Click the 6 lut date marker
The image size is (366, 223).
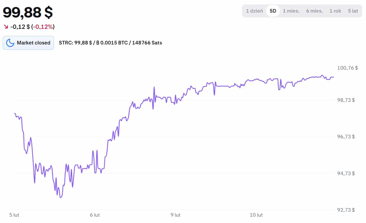[95, 215]
